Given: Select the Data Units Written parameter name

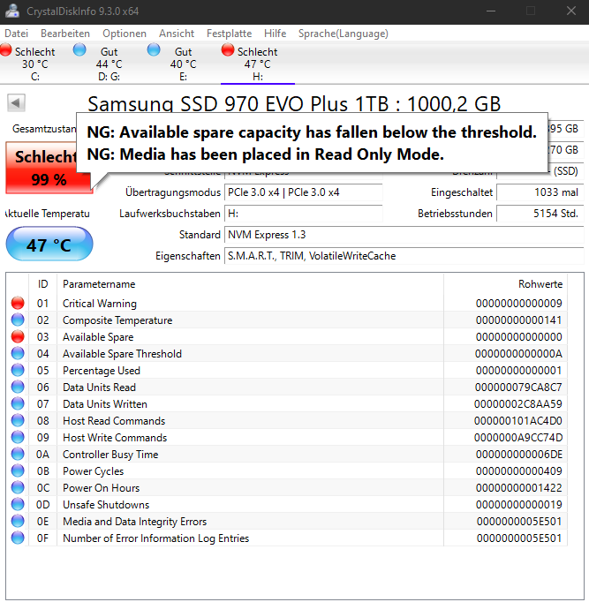Looking at the screenshot, I should pos(105,404).
